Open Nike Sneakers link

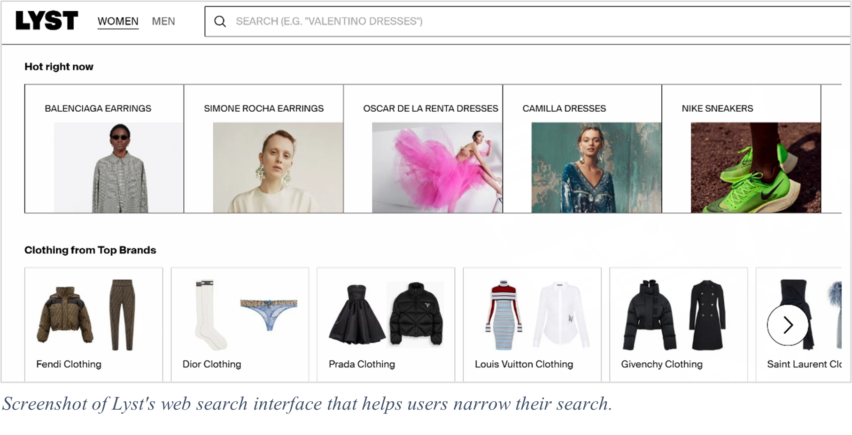click(717, 108)
